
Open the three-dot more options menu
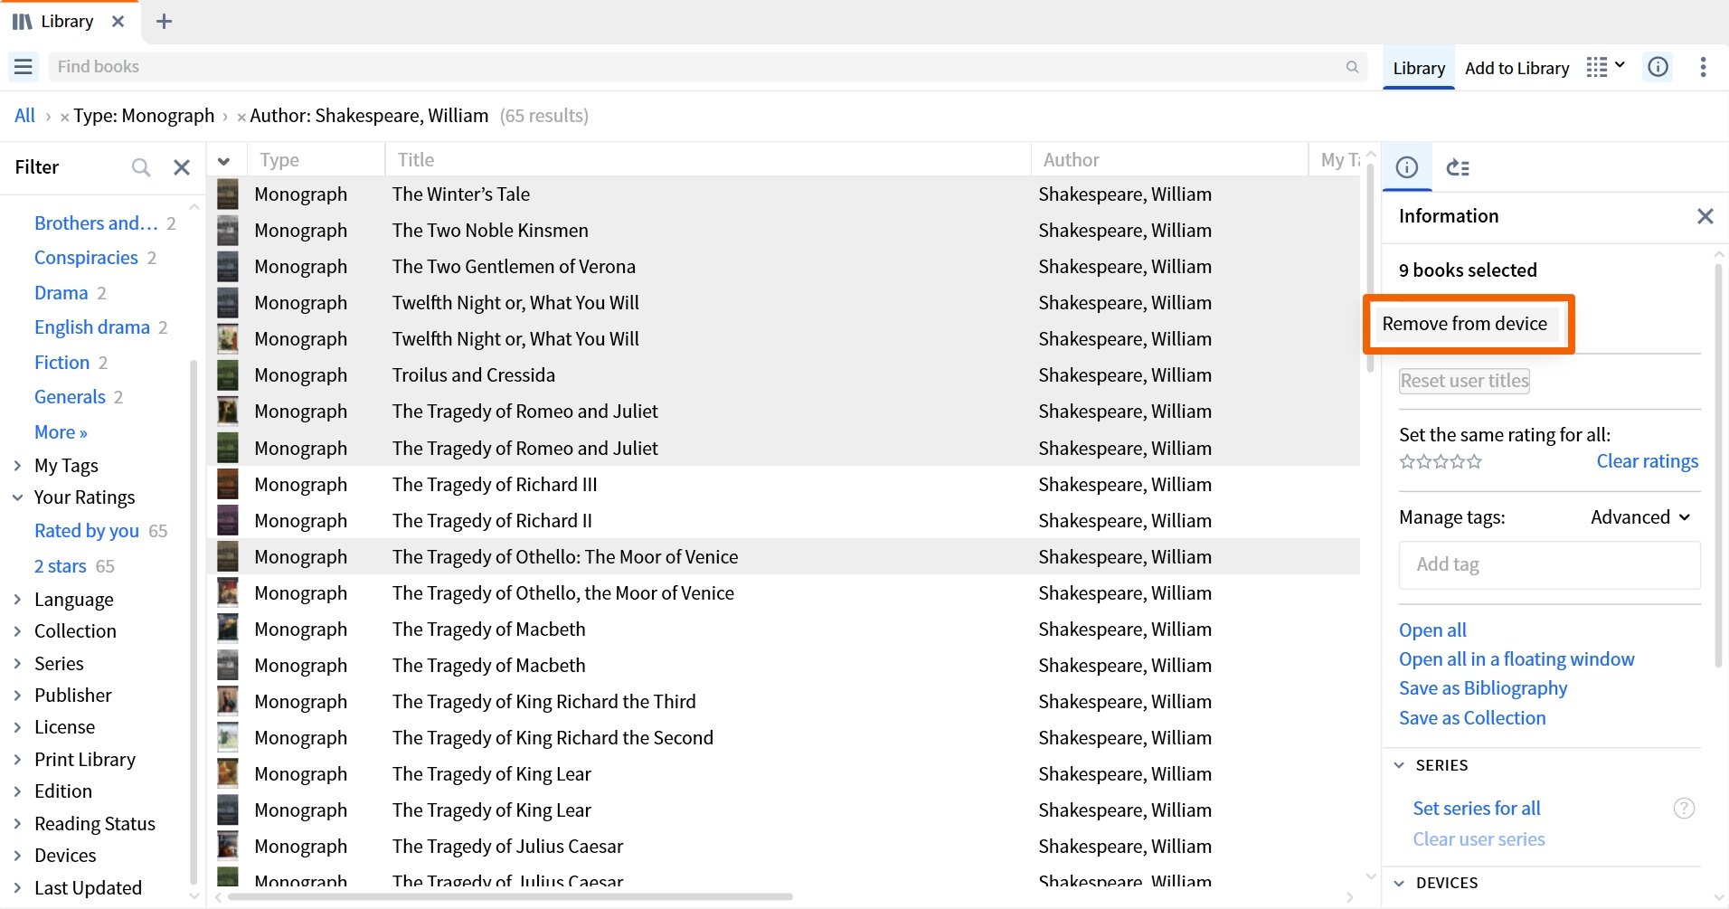pyautogui.click(x=1703, y=67)
